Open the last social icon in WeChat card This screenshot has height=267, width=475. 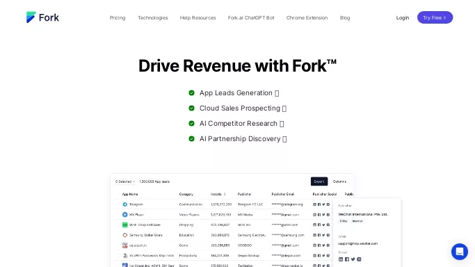tap(359, 259)
